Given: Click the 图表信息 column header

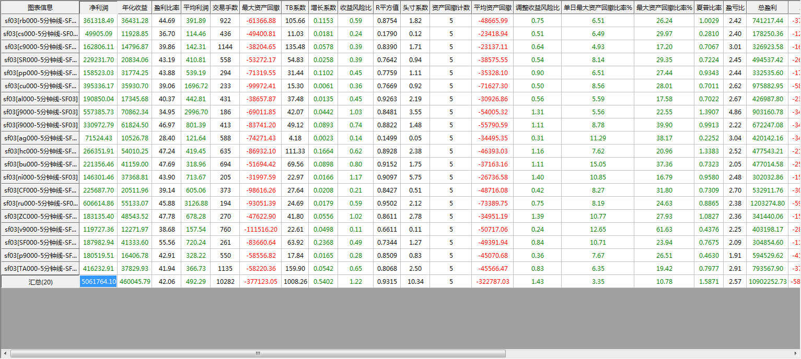Looking at the screenshot, I should (x=40, y=8).
